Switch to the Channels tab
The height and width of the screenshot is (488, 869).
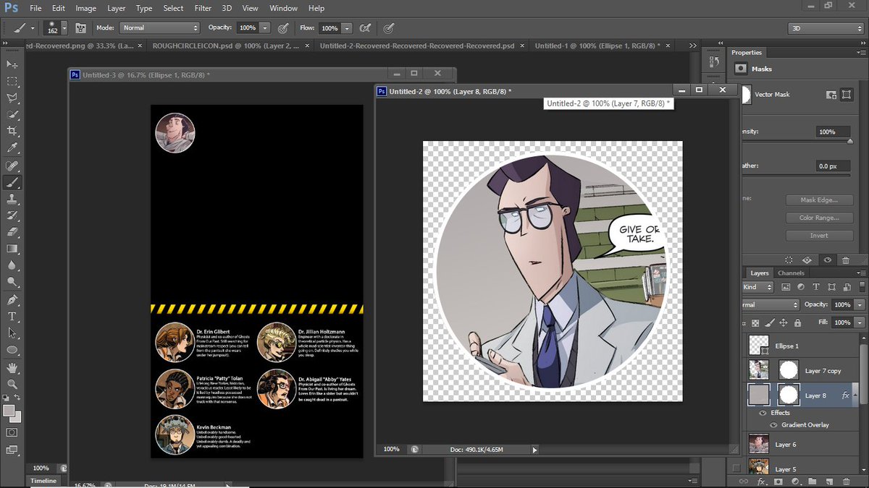click(791, 273)
